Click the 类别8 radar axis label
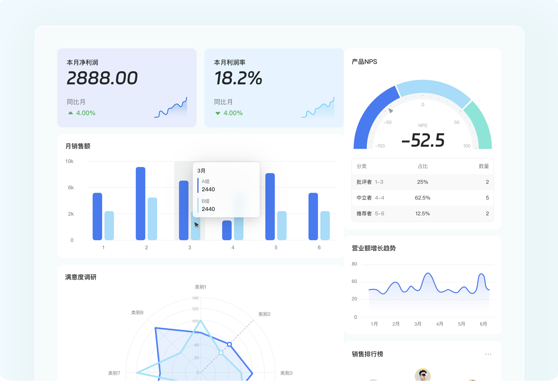558x384 pixels. 137,313
